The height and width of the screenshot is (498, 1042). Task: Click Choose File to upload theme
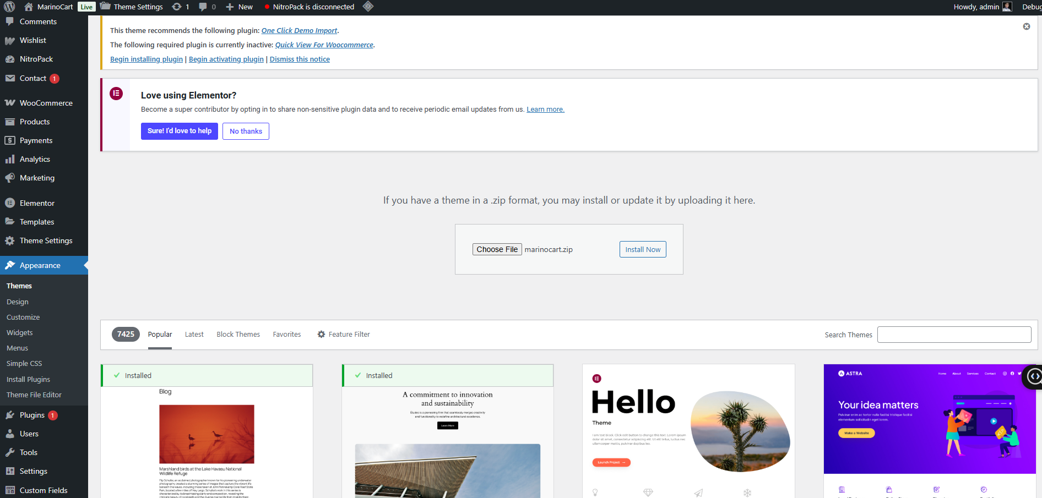tap(497, 249)
